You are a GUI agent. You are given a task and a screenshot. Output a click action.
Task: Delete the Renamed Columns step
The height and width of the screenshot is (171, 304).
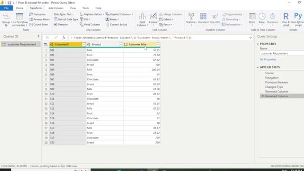pyautogui.click(x=263, y=96)
